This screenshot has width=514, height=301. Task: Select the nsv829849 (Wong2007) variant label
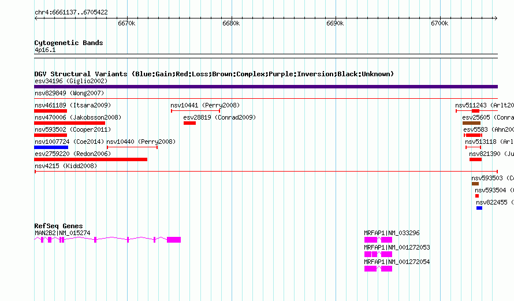69,93
